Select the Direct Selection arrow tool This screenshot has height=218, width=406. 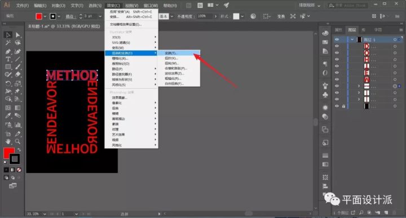point(17,35)
